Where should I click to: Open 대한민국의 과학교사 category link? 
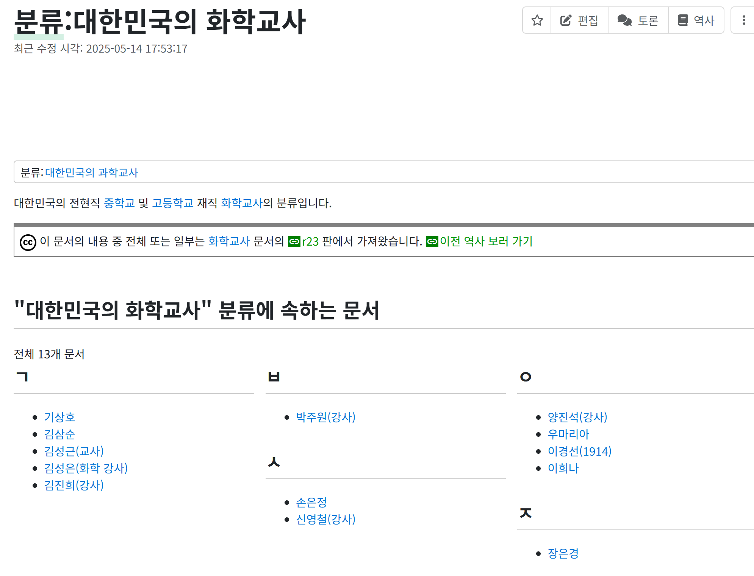coord(91,173)
